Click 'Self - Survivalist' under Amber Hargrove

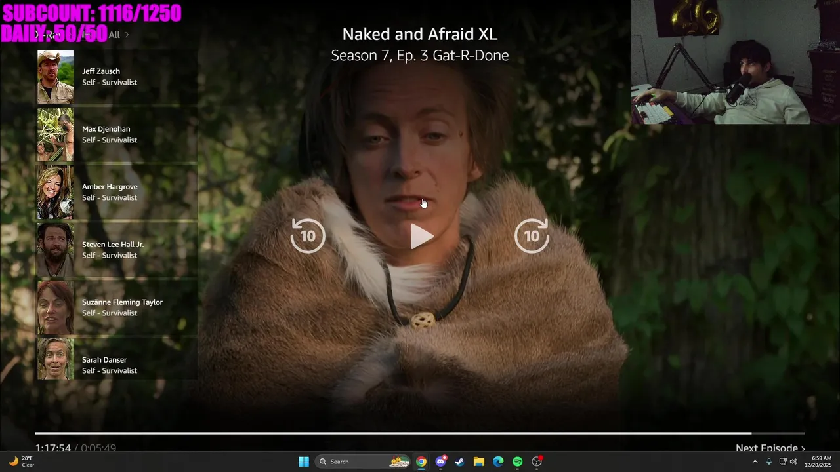point(110,197)
